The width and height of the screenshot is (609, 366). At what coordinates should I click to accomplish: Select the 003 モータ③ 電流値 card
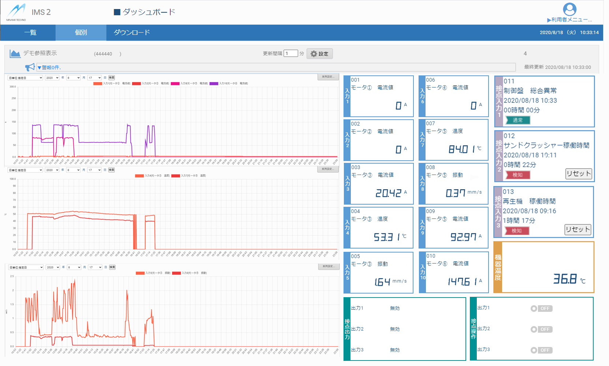point(379,184)
